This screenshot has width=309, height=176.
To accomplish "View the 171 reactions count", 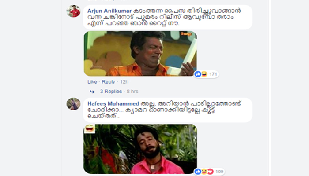I will (213, 74).
